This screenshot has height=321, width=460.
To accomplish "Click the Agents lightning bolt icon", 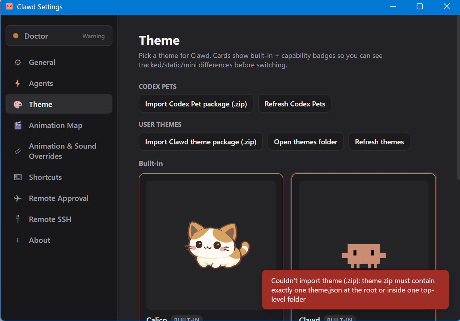I will [18, 83].
